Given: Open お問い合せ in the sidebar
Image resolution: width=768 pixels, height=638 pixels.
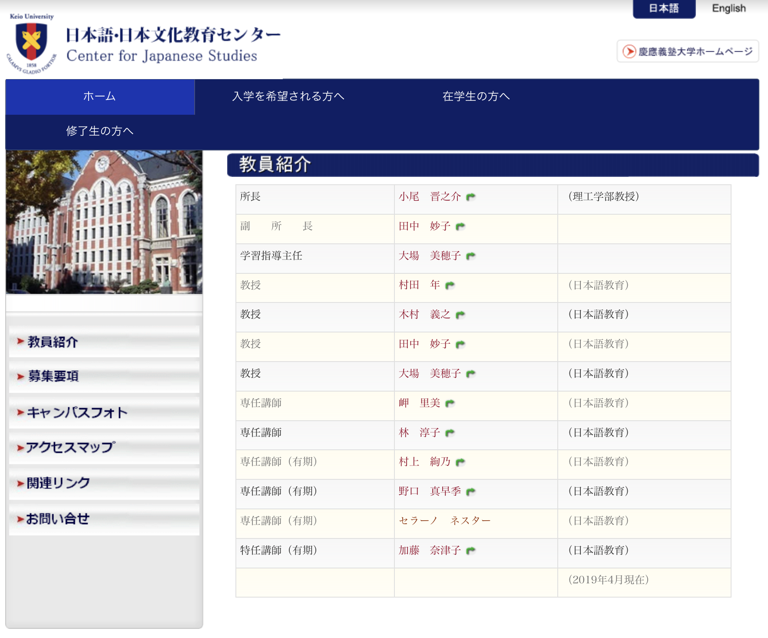Looking at the screenshot, I should 104,519.
